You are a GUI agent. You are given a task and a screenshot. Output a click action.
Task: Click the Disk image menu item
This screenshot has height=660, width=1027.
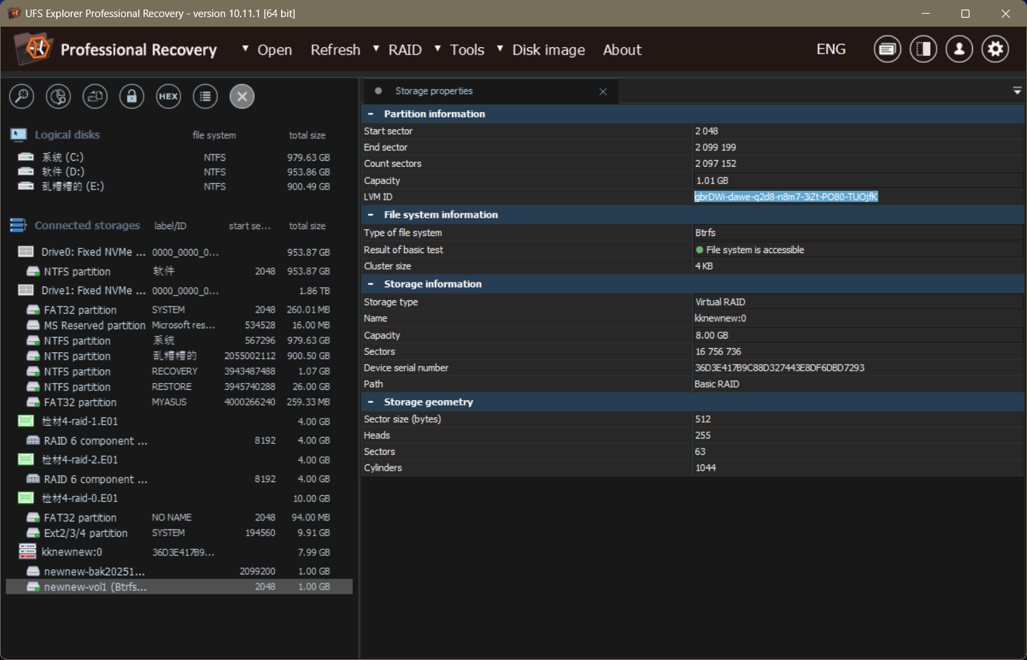[x=548, y=50]
